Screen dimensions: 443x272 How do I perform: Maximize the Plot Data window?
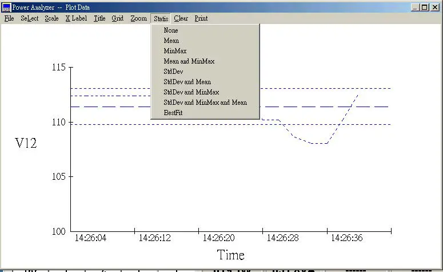click(424, 7)
